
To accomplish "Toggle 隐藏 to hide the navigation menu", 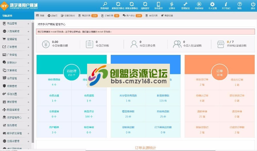I will pyautogui.click(x=40, y=16).
